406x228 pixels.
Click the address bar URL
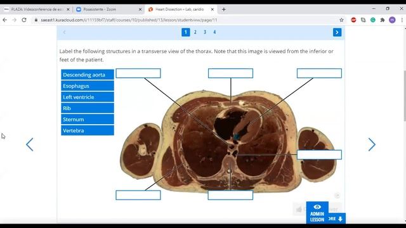click(129, 20)
